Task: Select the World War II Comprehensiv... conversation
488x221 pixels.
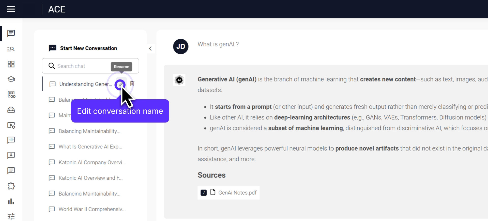Action: tap(92, 209)
